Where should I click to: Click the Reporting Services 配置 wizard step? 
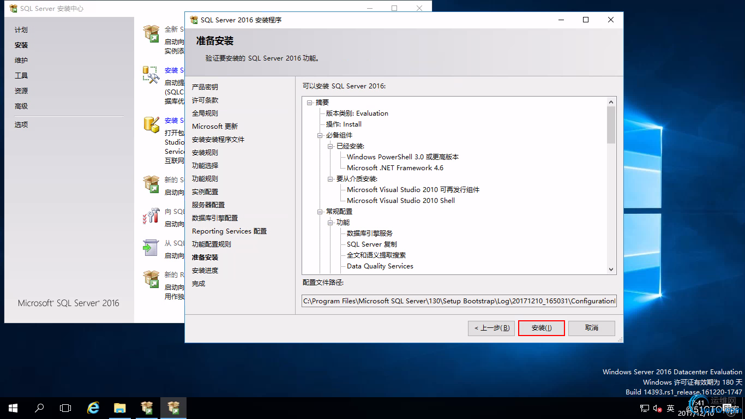coord(229,231)
